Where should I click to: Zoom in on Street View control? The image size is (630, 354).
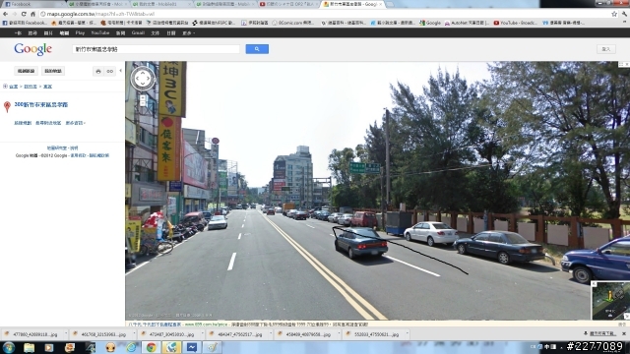(143, 97)
